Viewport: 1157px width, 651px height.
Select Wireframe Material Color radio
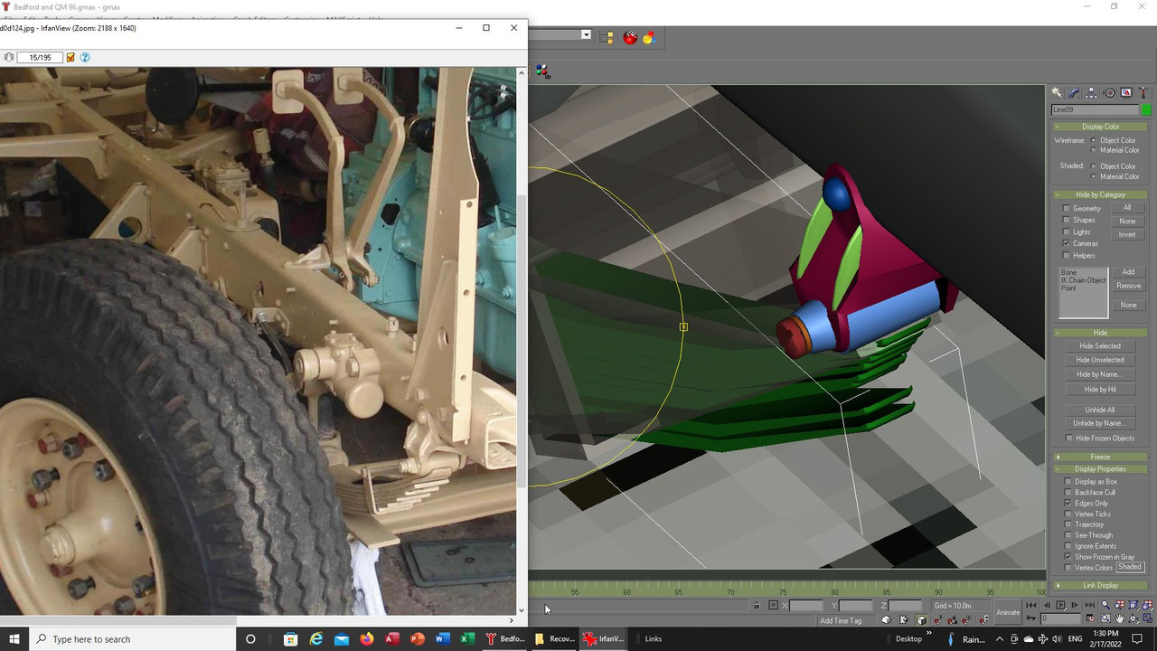click(x=1094, y=150)
